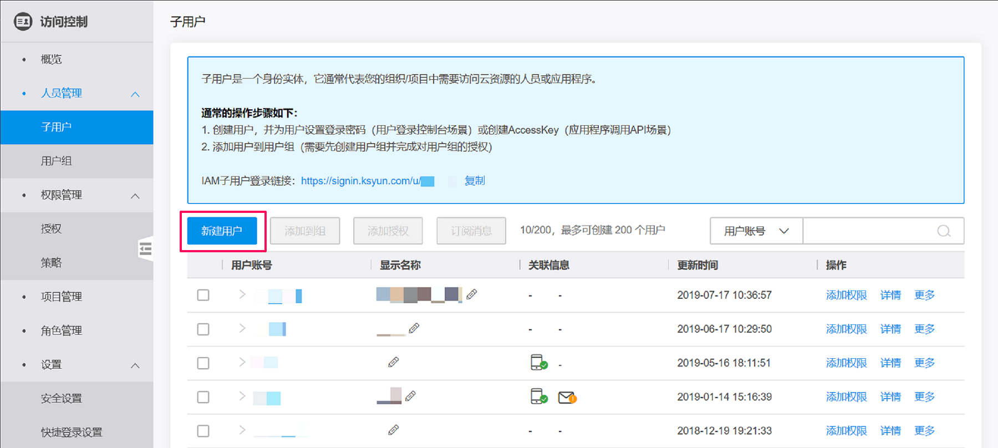Screen dimensions: 998x448
Task: Expand the 2018-12-19 user row
Action: (242, 430)
